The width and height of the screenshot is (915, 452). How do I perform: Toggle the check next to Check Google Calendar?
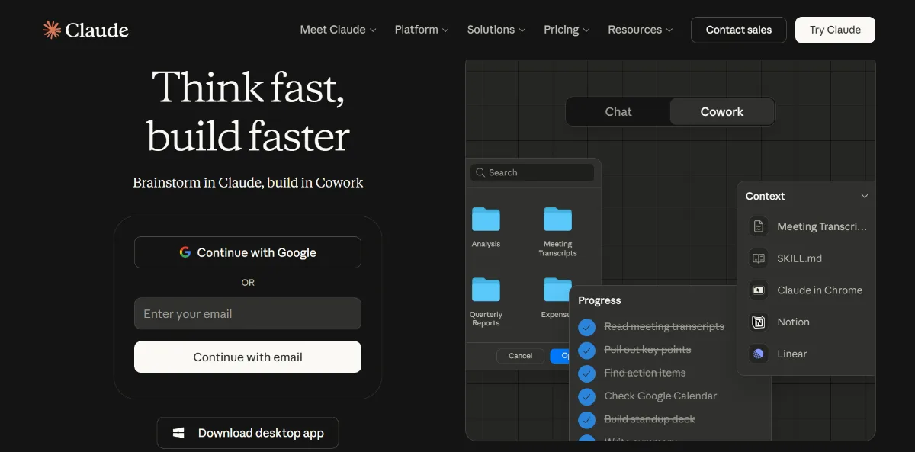(x=586, y=396)
